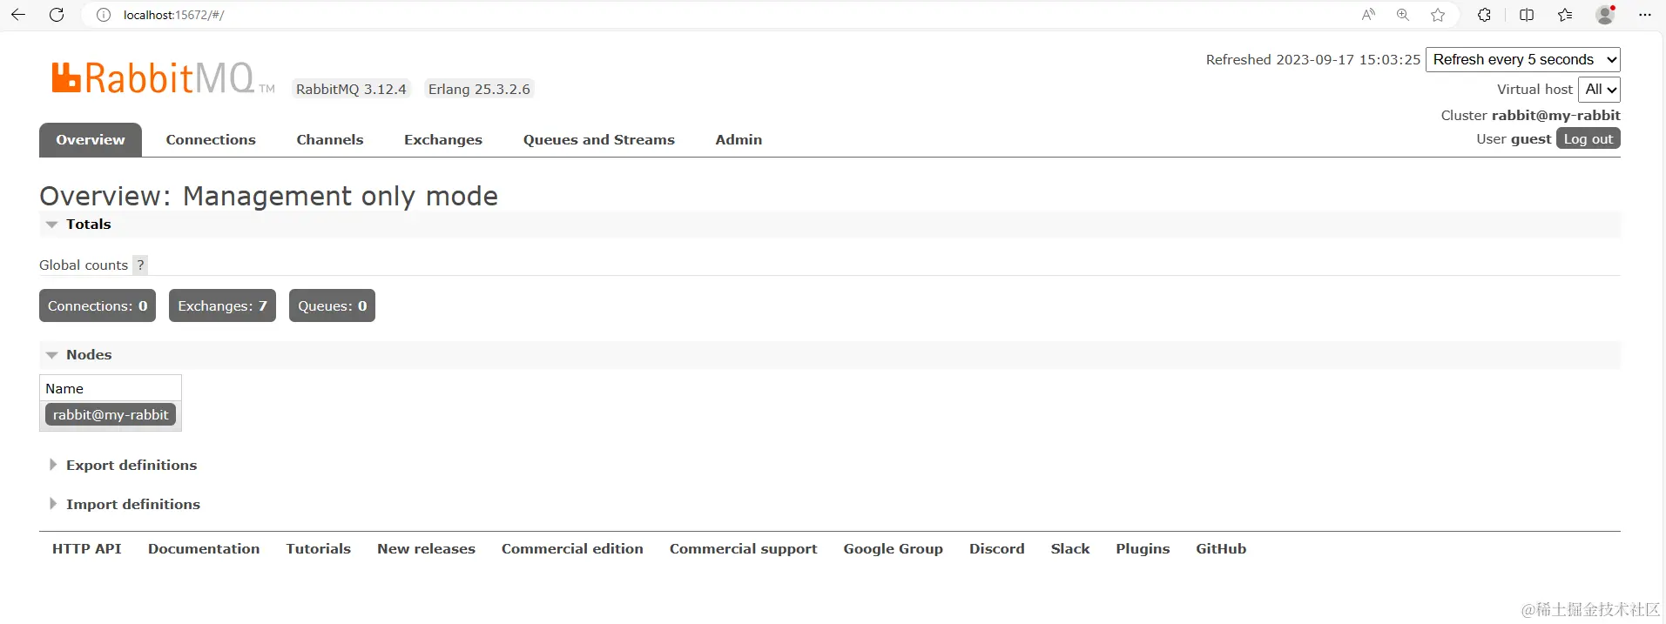Screen dimensions: 1666x624
Task: Click cluster name rabbit@my-rabbit
Action: coord(1556,115)
